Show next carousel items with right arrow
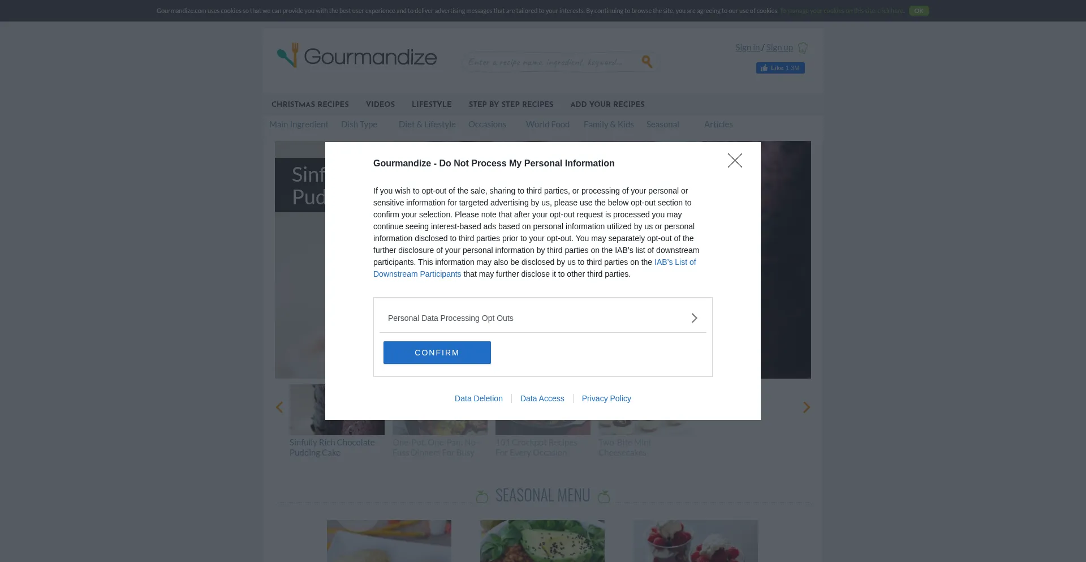 pyautogui.click(x=807, y=407)
